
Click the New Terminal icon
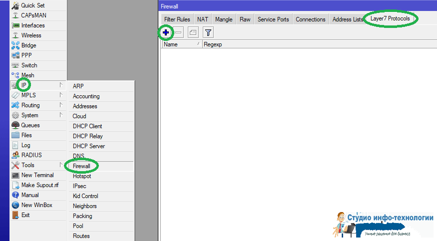point(15,175)
